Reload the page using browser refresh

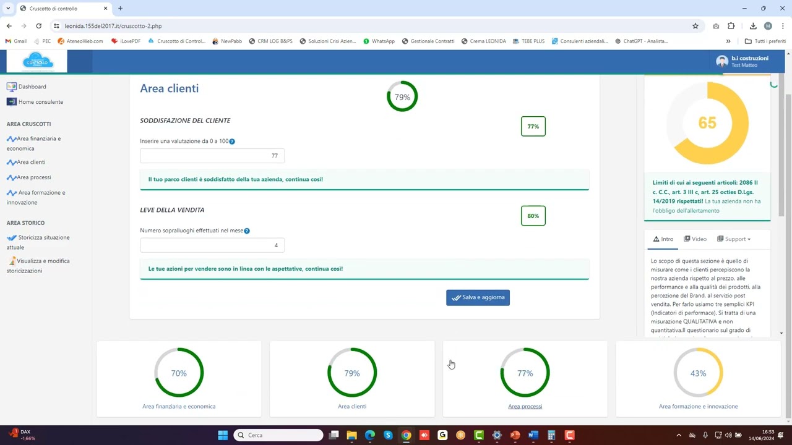pos(38,26)
